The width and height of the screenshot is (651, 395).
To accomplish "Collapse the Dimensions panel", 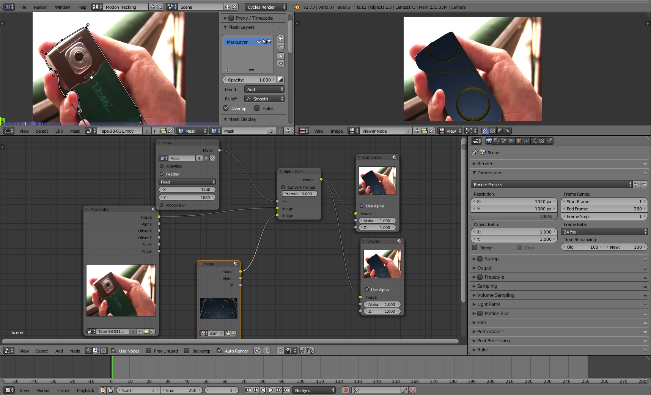I will (x=489, y=172).
